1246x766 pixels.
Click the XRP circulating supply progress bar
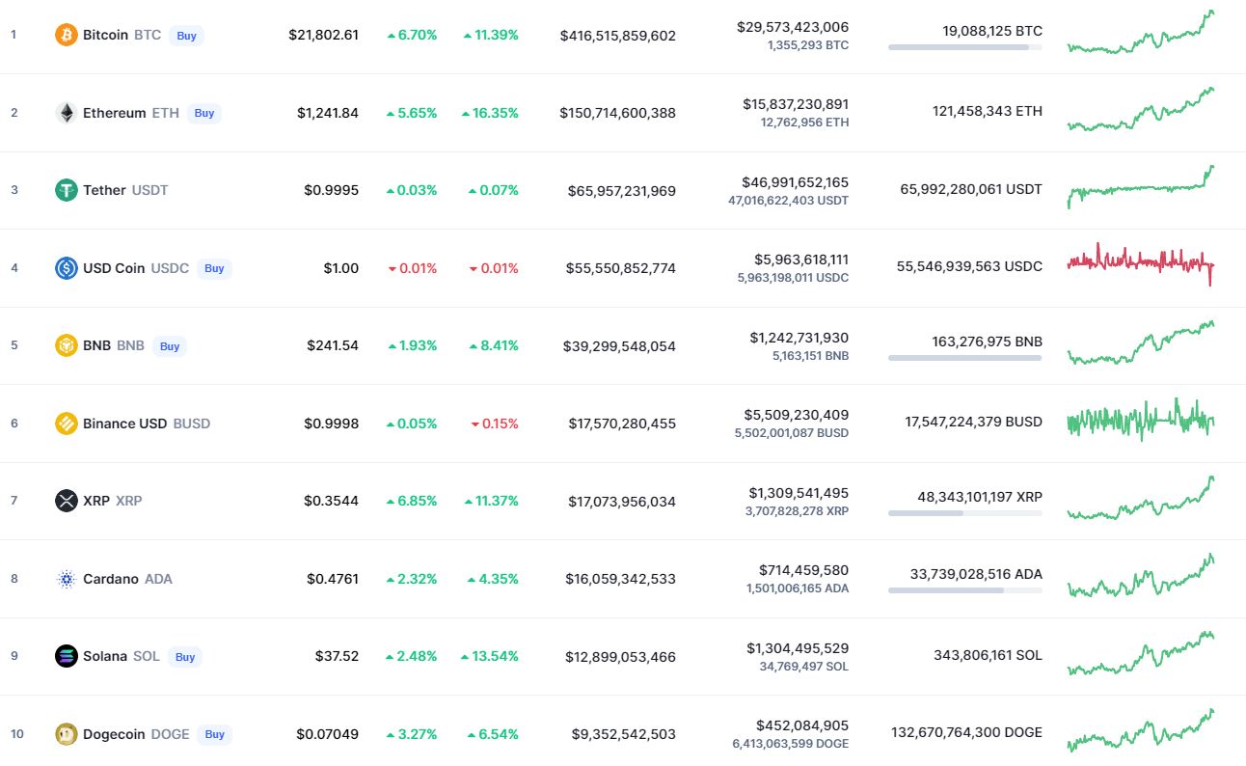pos(964,513)
